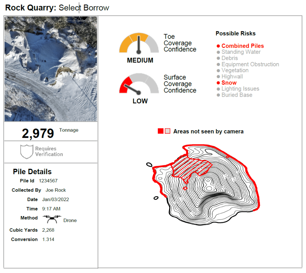The height and width of the screenshot is (273, 306).
Task: Select the Combined Piles risk indicator
Action: [242, 46]
